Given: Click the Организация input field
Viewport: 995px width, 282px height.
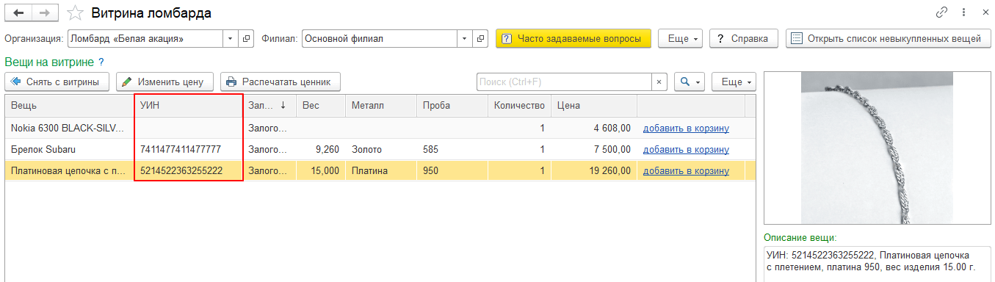Looking at the screenshot, I should pyautogui.click(x=145, y=38).
